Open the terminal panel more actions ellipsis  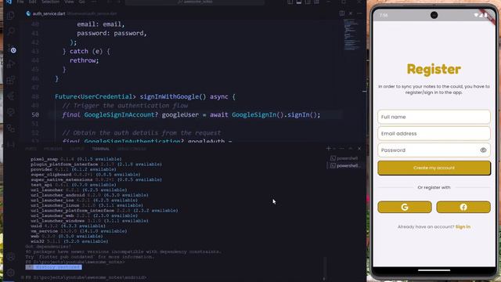tap(342, 148)
